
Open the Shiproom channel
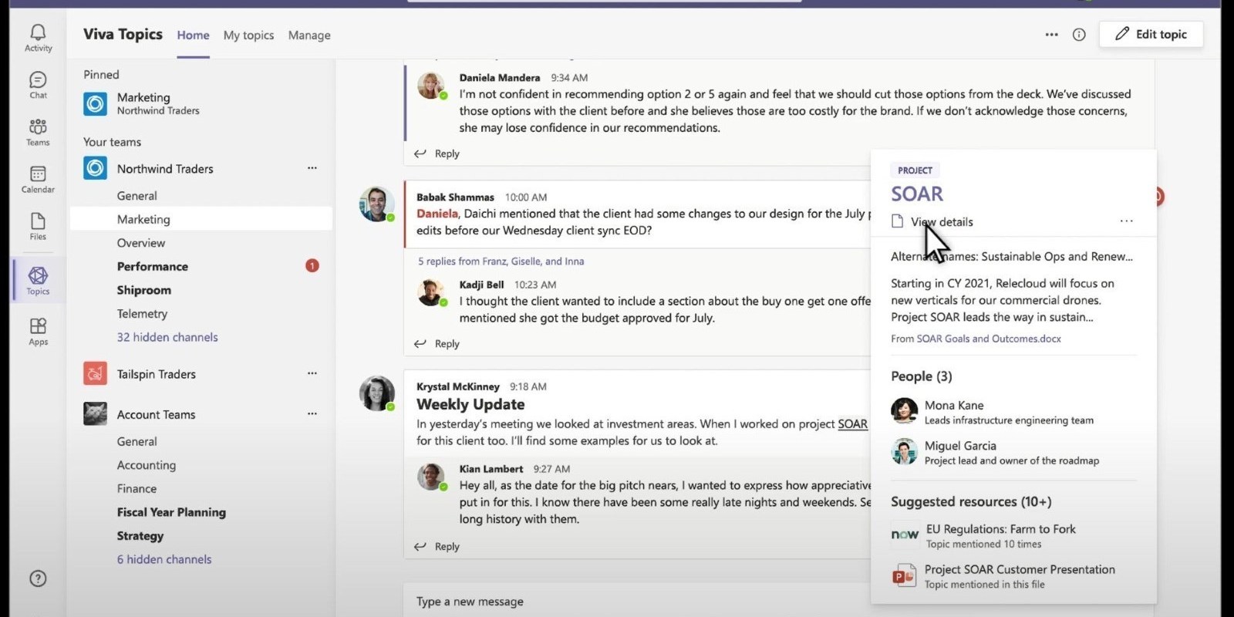144,290
